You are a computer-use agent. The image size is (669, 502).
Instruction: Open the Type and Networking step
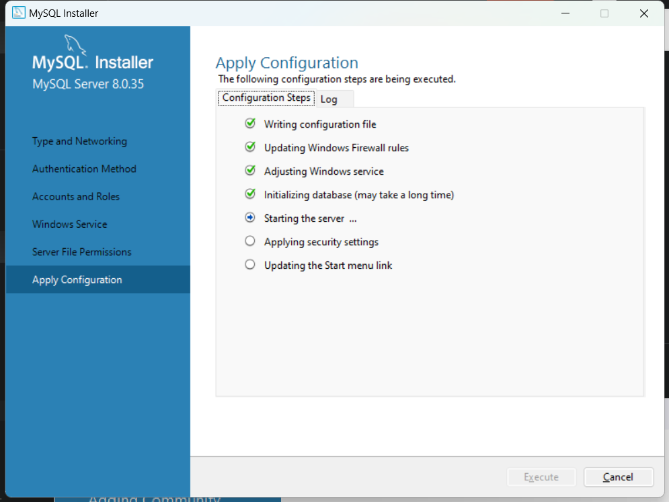point(79,141)
